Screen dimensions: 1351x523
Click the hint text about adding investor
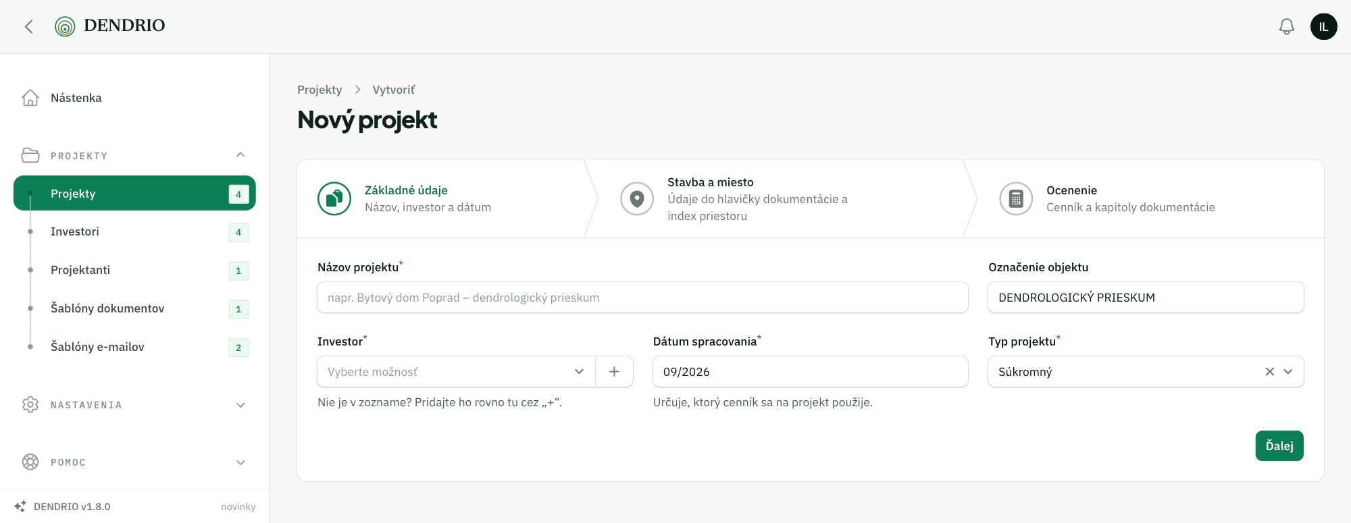coord(440,402)
